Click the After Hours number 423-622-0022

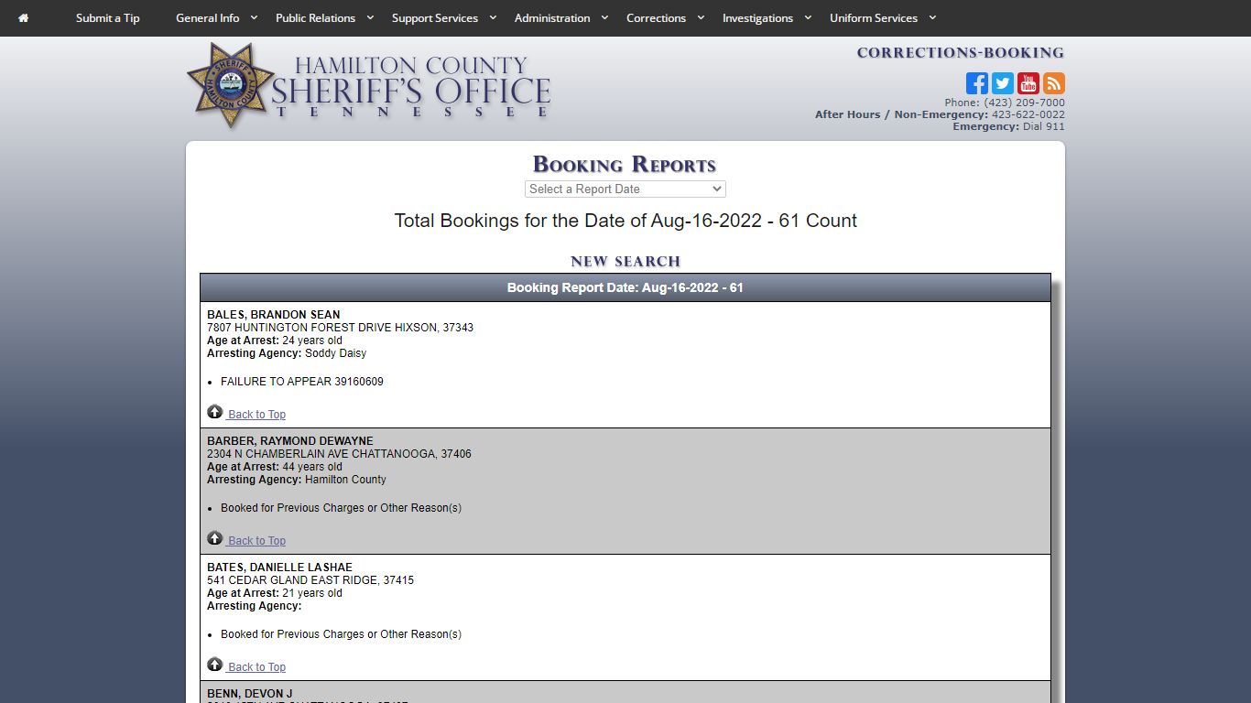[1028, 114]
